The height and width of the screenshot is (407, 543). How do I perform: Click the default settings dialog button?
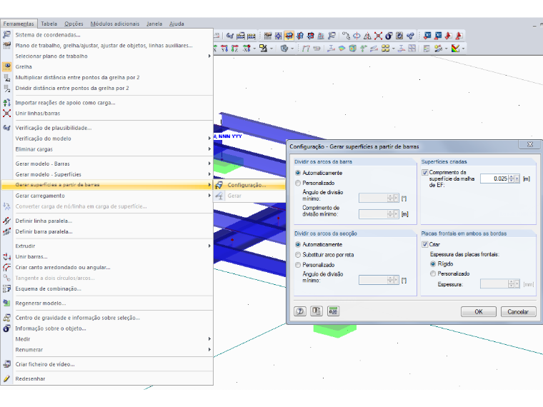point(317,311)
